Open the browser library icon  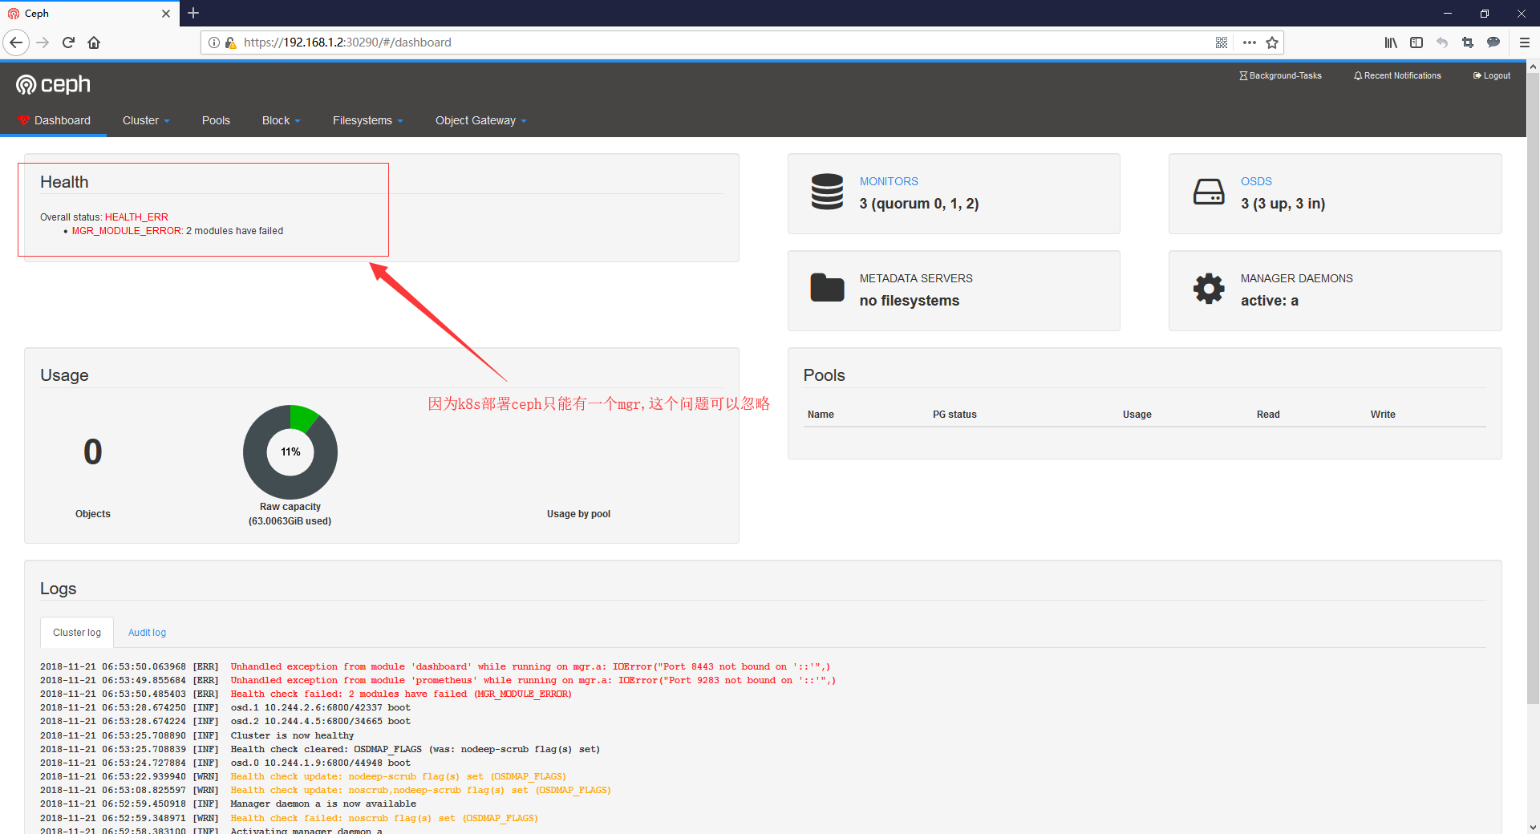point(1391,43)
